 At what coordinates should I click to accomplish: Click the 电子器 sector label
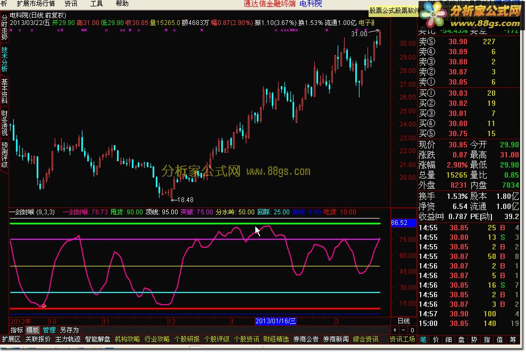(366, 23)
